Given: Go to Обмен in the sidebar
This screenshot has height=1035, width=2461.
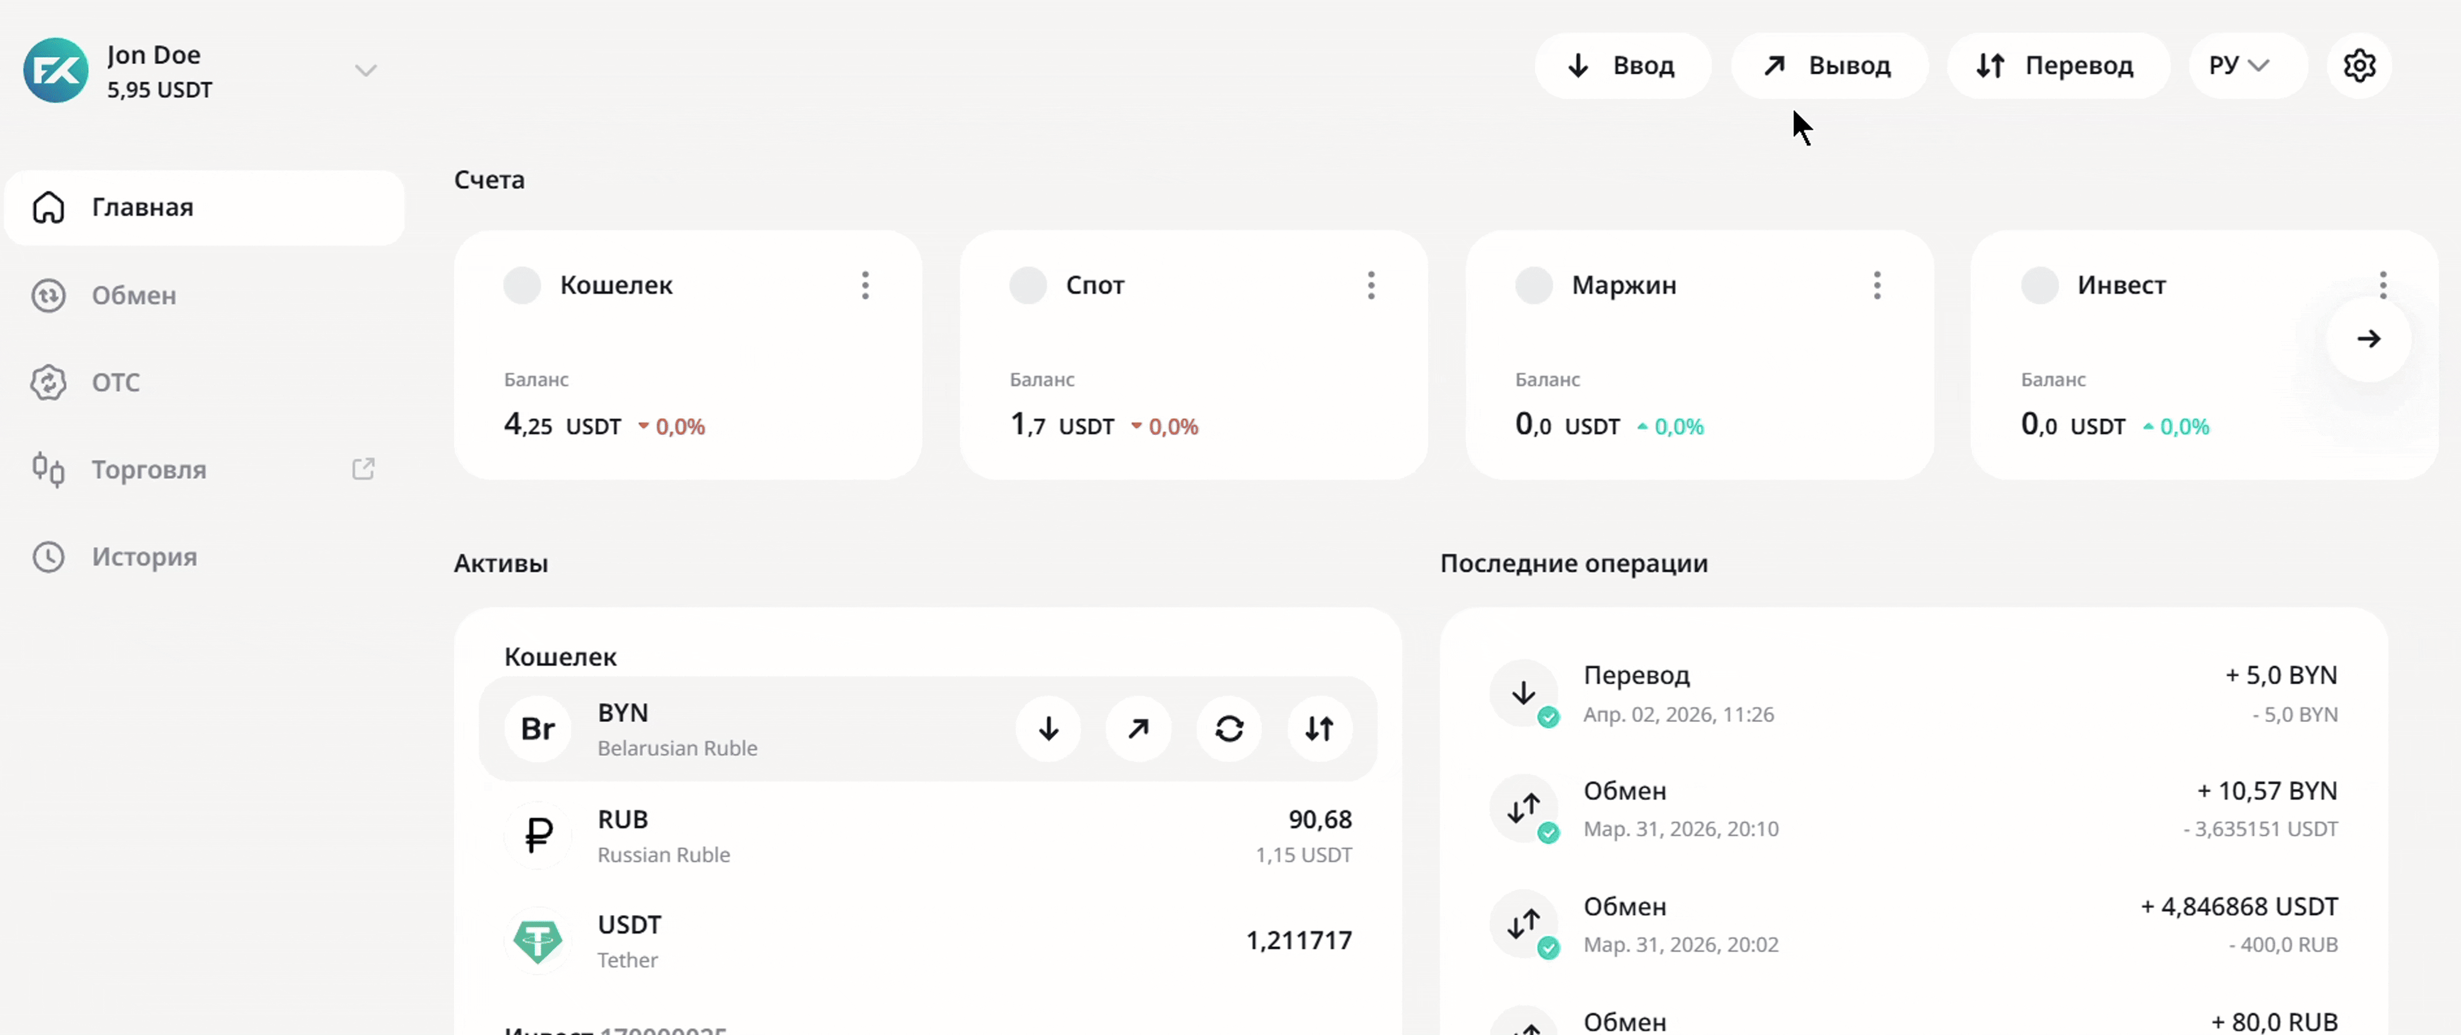Looking at the screenshot, I should pos(134,296).
